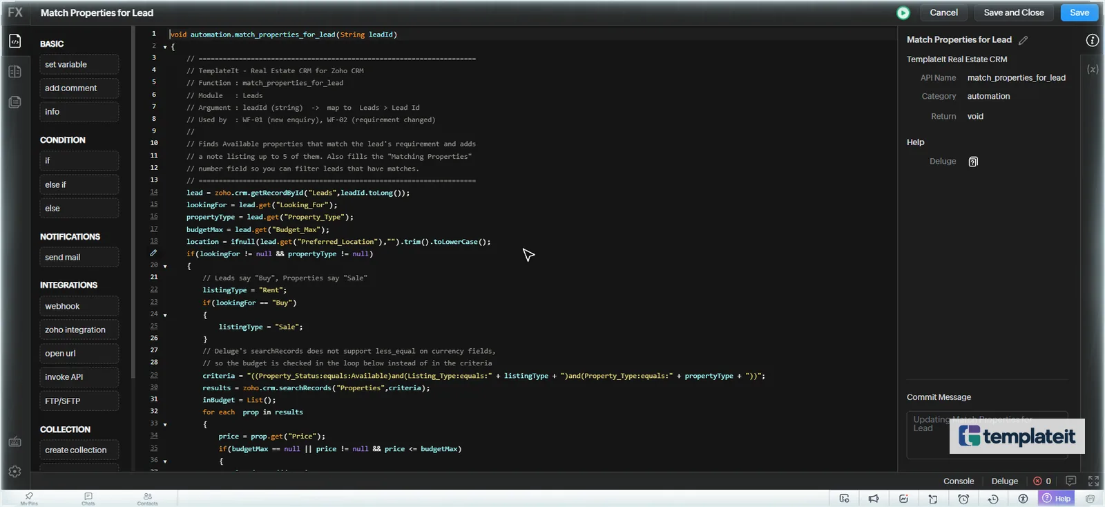Viewport: 1105px width, 507px height.
Task: Open the announcements megaphone icon
Action: point(874,499)
